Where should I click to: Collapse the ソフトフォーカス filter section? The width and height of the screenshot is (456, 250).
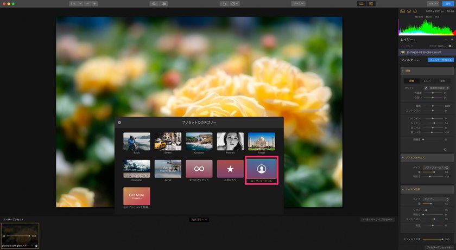coord(403,158)
